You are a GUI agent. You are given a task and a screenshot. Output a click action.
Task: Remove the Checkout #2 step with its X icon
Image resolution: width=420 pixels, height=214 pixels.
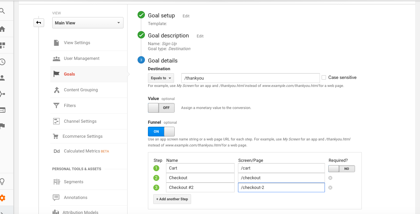(330, 188)
